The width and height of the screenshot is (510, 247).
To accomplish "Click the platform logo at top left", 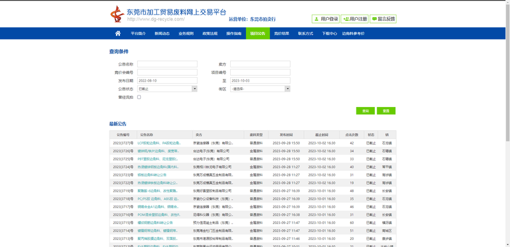I will point(117,14).
